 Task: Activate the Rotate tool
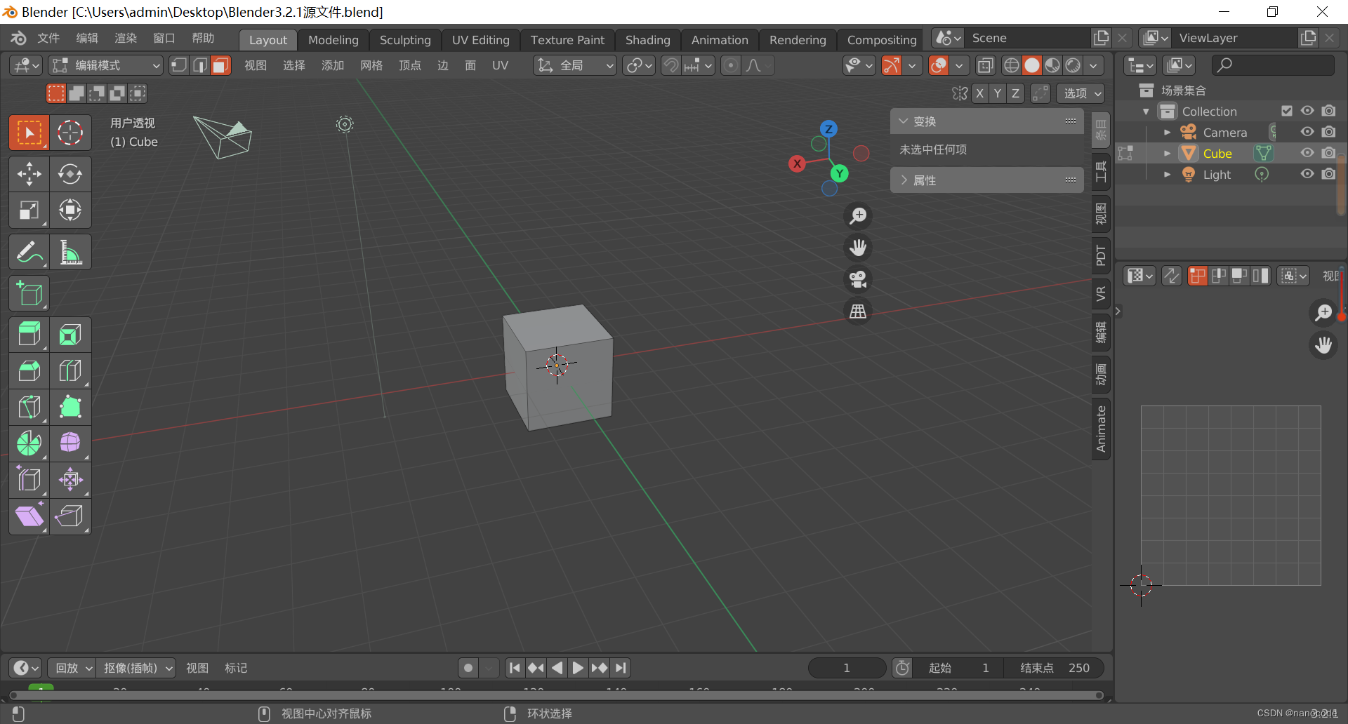coord(70,174)
